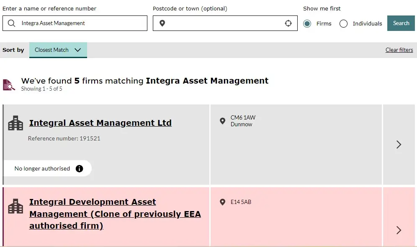The height and width of the screenshot is (247, 417).
Task: Expand the Integral Asset Management Ltd result chevron
Action: coord(398,144)
